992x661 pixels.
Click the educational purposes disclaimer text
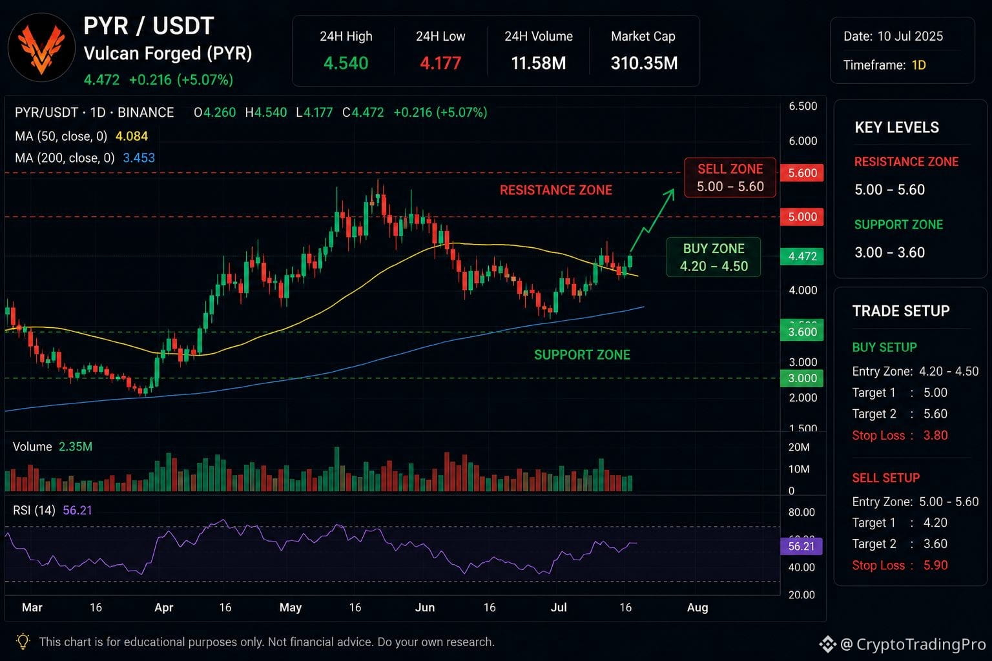point(267,642)
